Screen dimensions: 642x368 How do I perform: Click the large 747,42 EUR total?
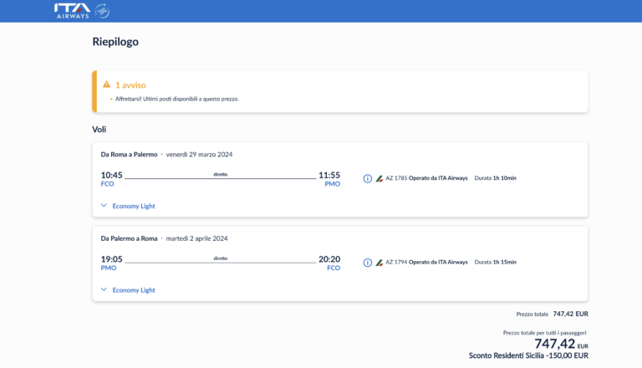[x=561, y=344]
